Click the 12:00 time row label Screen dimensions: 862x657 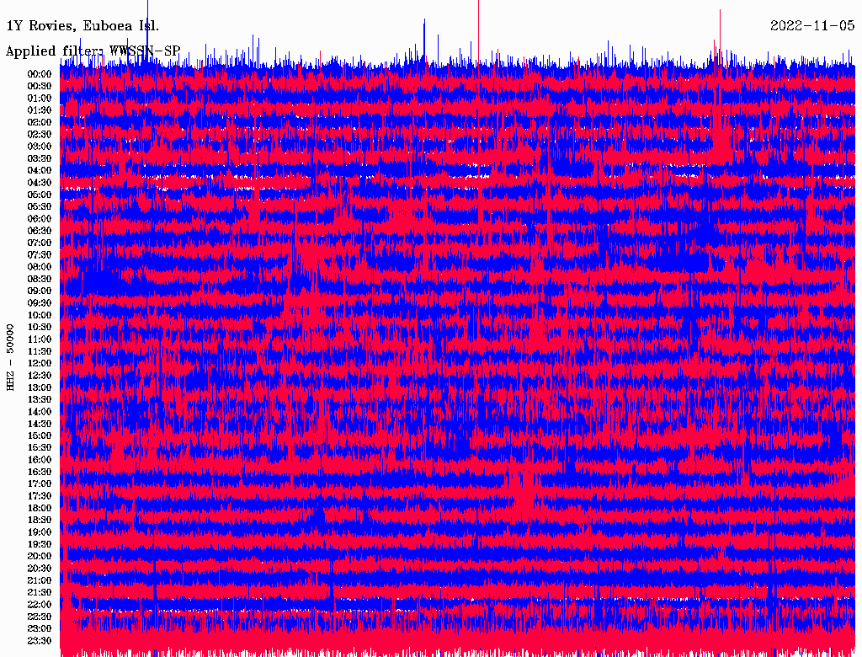[40, 363]
